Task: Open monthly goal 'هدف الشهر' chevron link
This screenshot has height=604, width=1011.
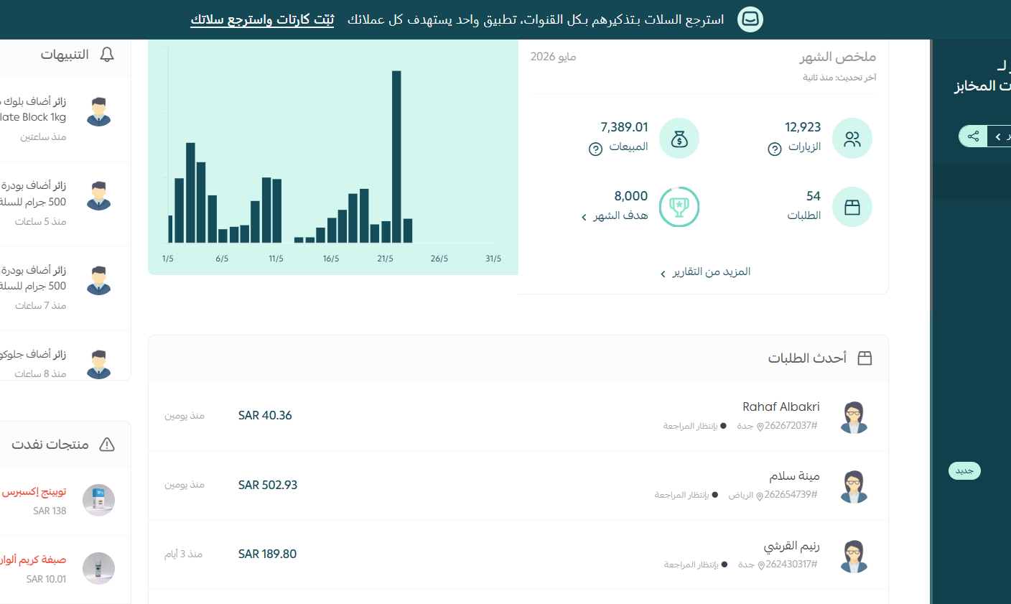Action: point(615,215)
